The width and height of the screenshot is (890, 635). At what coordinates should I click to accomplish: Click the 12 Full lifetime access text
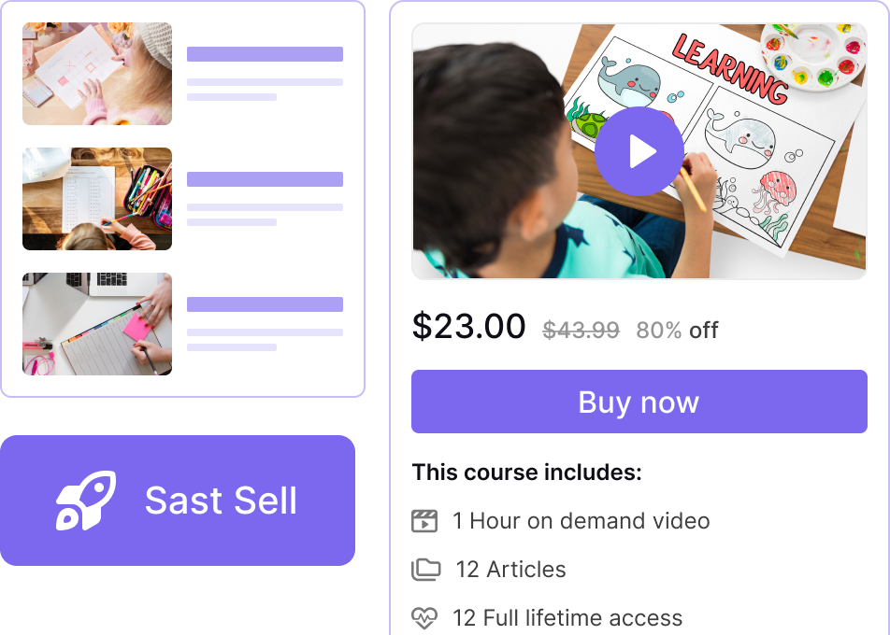[567, 618]
